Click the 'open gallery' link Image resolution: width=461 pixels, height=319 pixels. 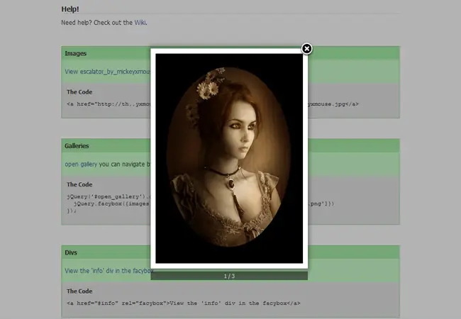(81, 164)
